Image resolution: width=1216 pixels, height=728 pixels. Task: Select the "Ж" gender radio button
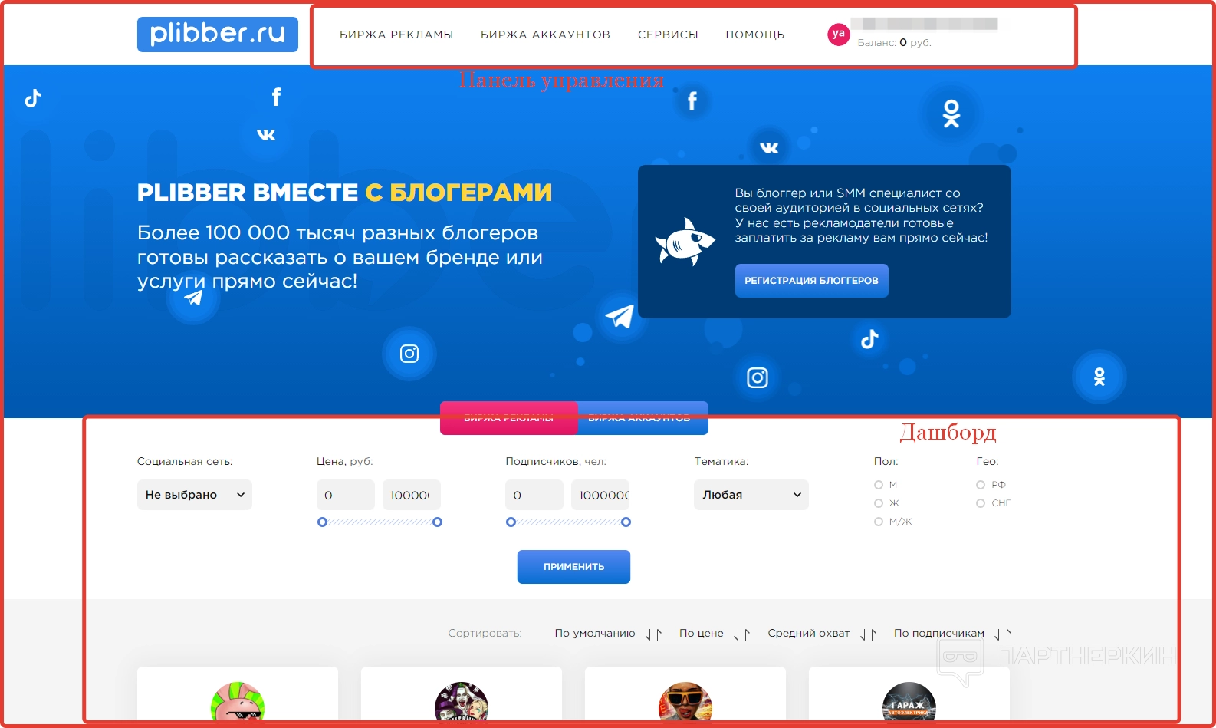click(x=879, y=503)
